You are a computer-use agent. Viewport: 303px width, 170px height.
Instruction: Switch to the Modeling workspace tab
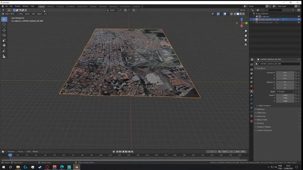pyautogui.click(x=51, y=7)
